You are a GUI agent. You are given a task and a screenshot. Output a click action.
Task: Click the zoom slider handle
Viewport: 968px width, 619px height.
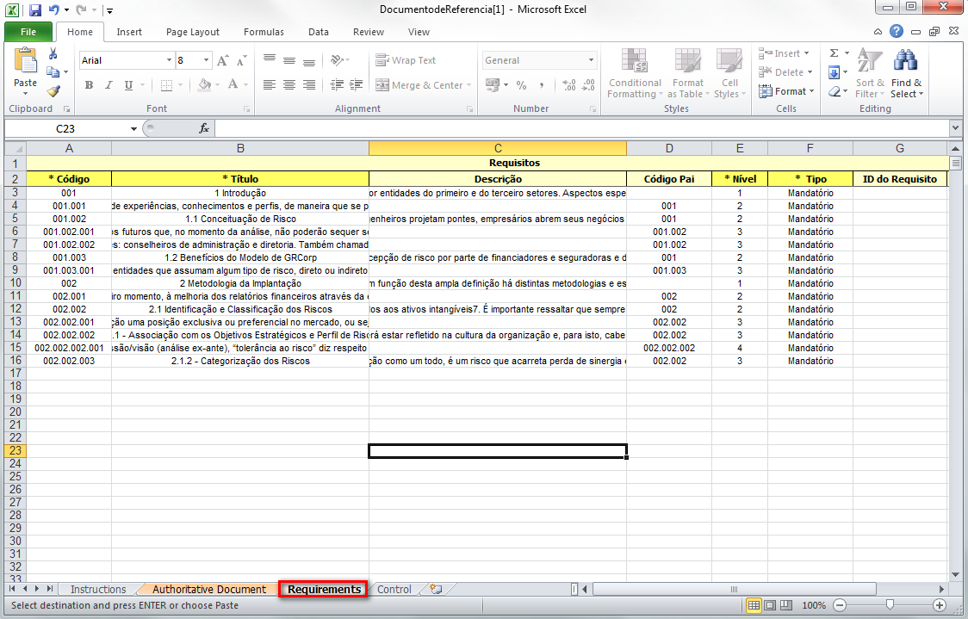click(890, 605)
